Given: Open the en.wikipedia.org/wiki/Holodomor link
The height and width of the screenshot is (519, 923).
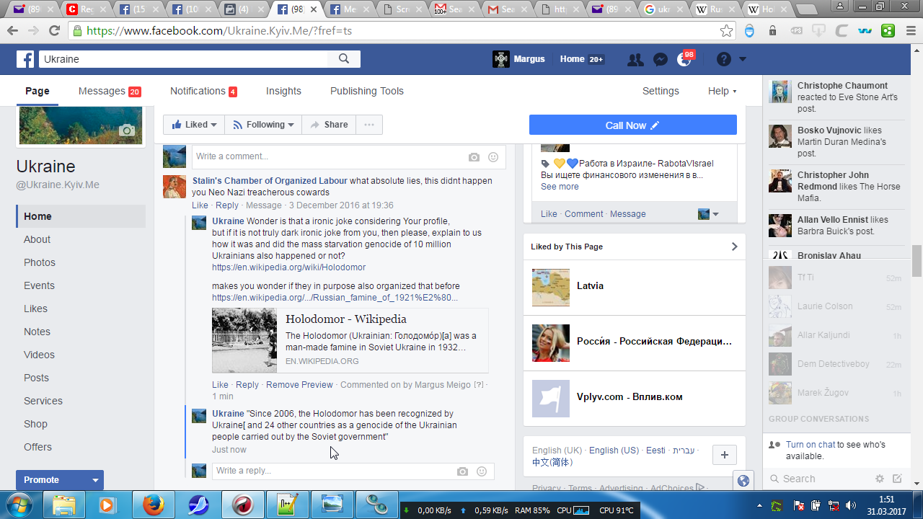Looking at the screenshot, I should click(x=288, y=267).
